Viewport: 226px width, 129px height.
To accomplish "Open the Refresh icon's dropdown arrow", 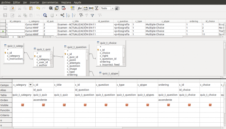I will 56,15.
